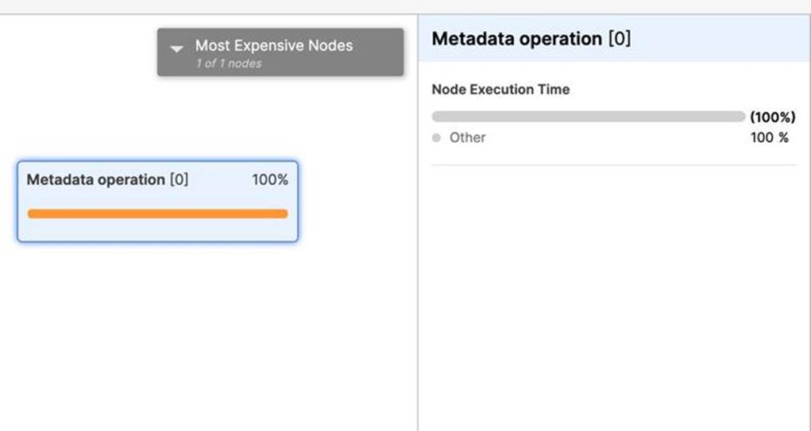Click the separator line under Other row
This screenshot has height=431, width=811.
[613, 165]
